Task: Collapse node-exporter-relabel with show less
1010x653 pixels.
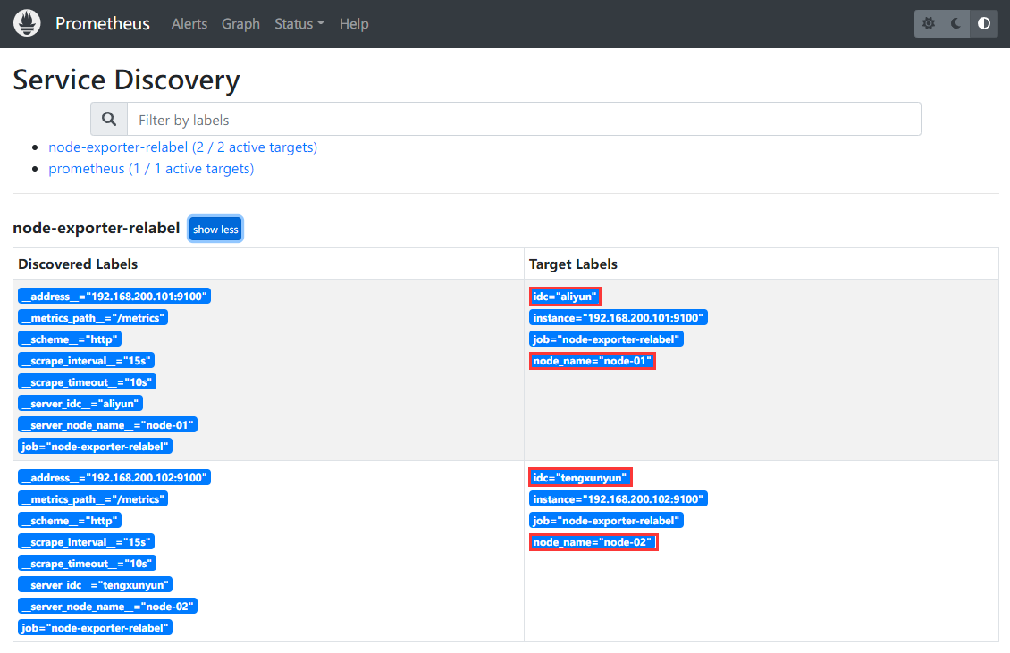Action: point(215,230)
